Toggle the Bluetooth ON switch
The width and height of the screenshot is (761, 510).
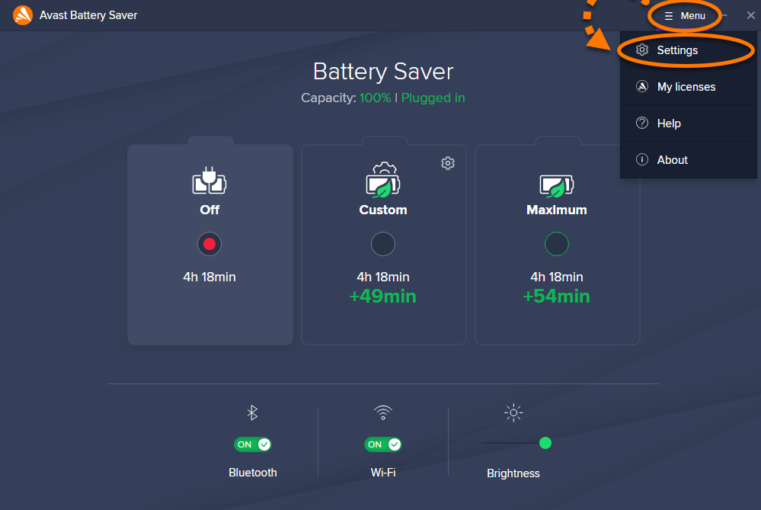[x=253, y=444]
